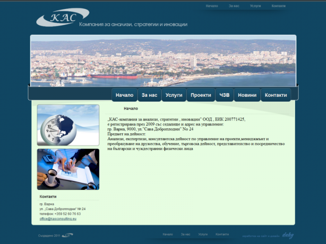Open Услуги in the main navigation bar
Image resolution: width=326 pixels, height=244 pixels.
tap(174, 95)
